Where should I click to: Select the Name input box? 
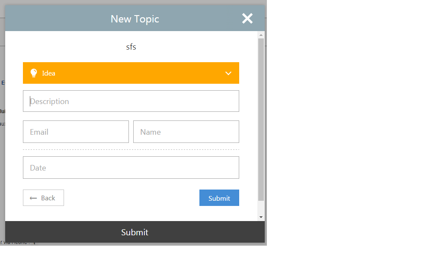pos(186,132)
